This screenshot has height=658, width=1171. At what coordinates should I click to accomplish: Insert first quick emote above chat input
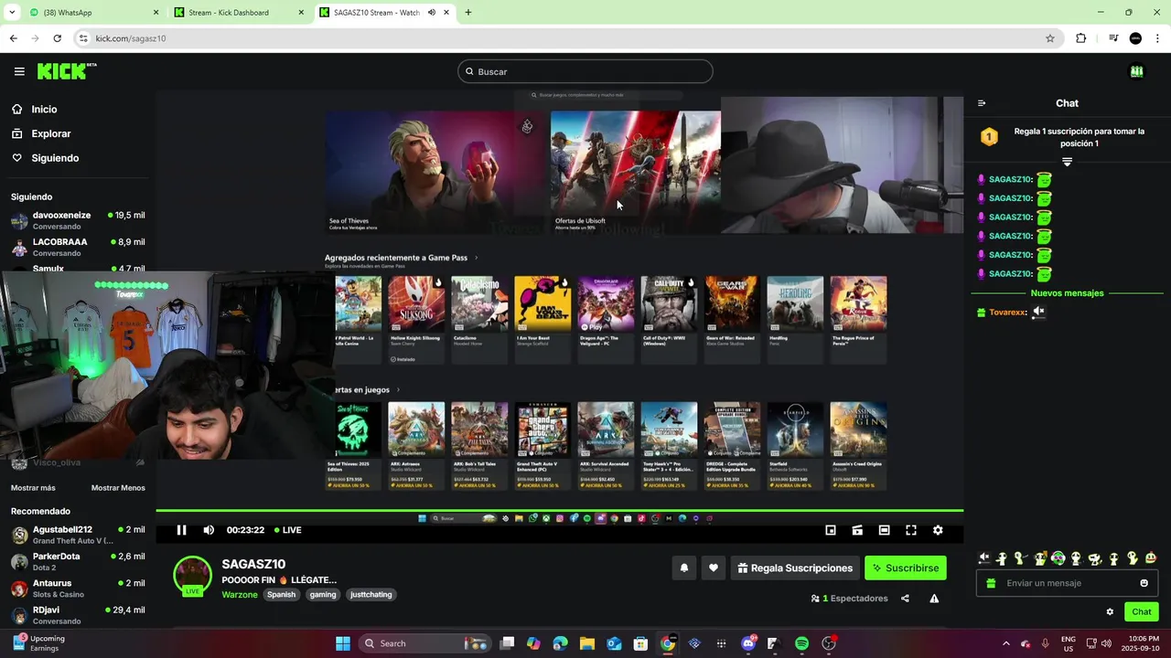click(983, 558)
